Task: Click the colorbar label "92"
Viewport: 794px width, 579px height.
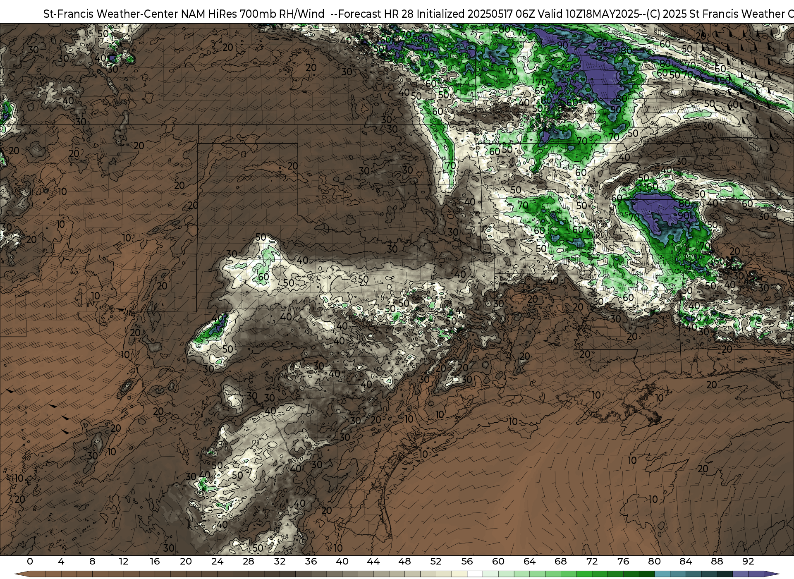Action: pos(748,562)
